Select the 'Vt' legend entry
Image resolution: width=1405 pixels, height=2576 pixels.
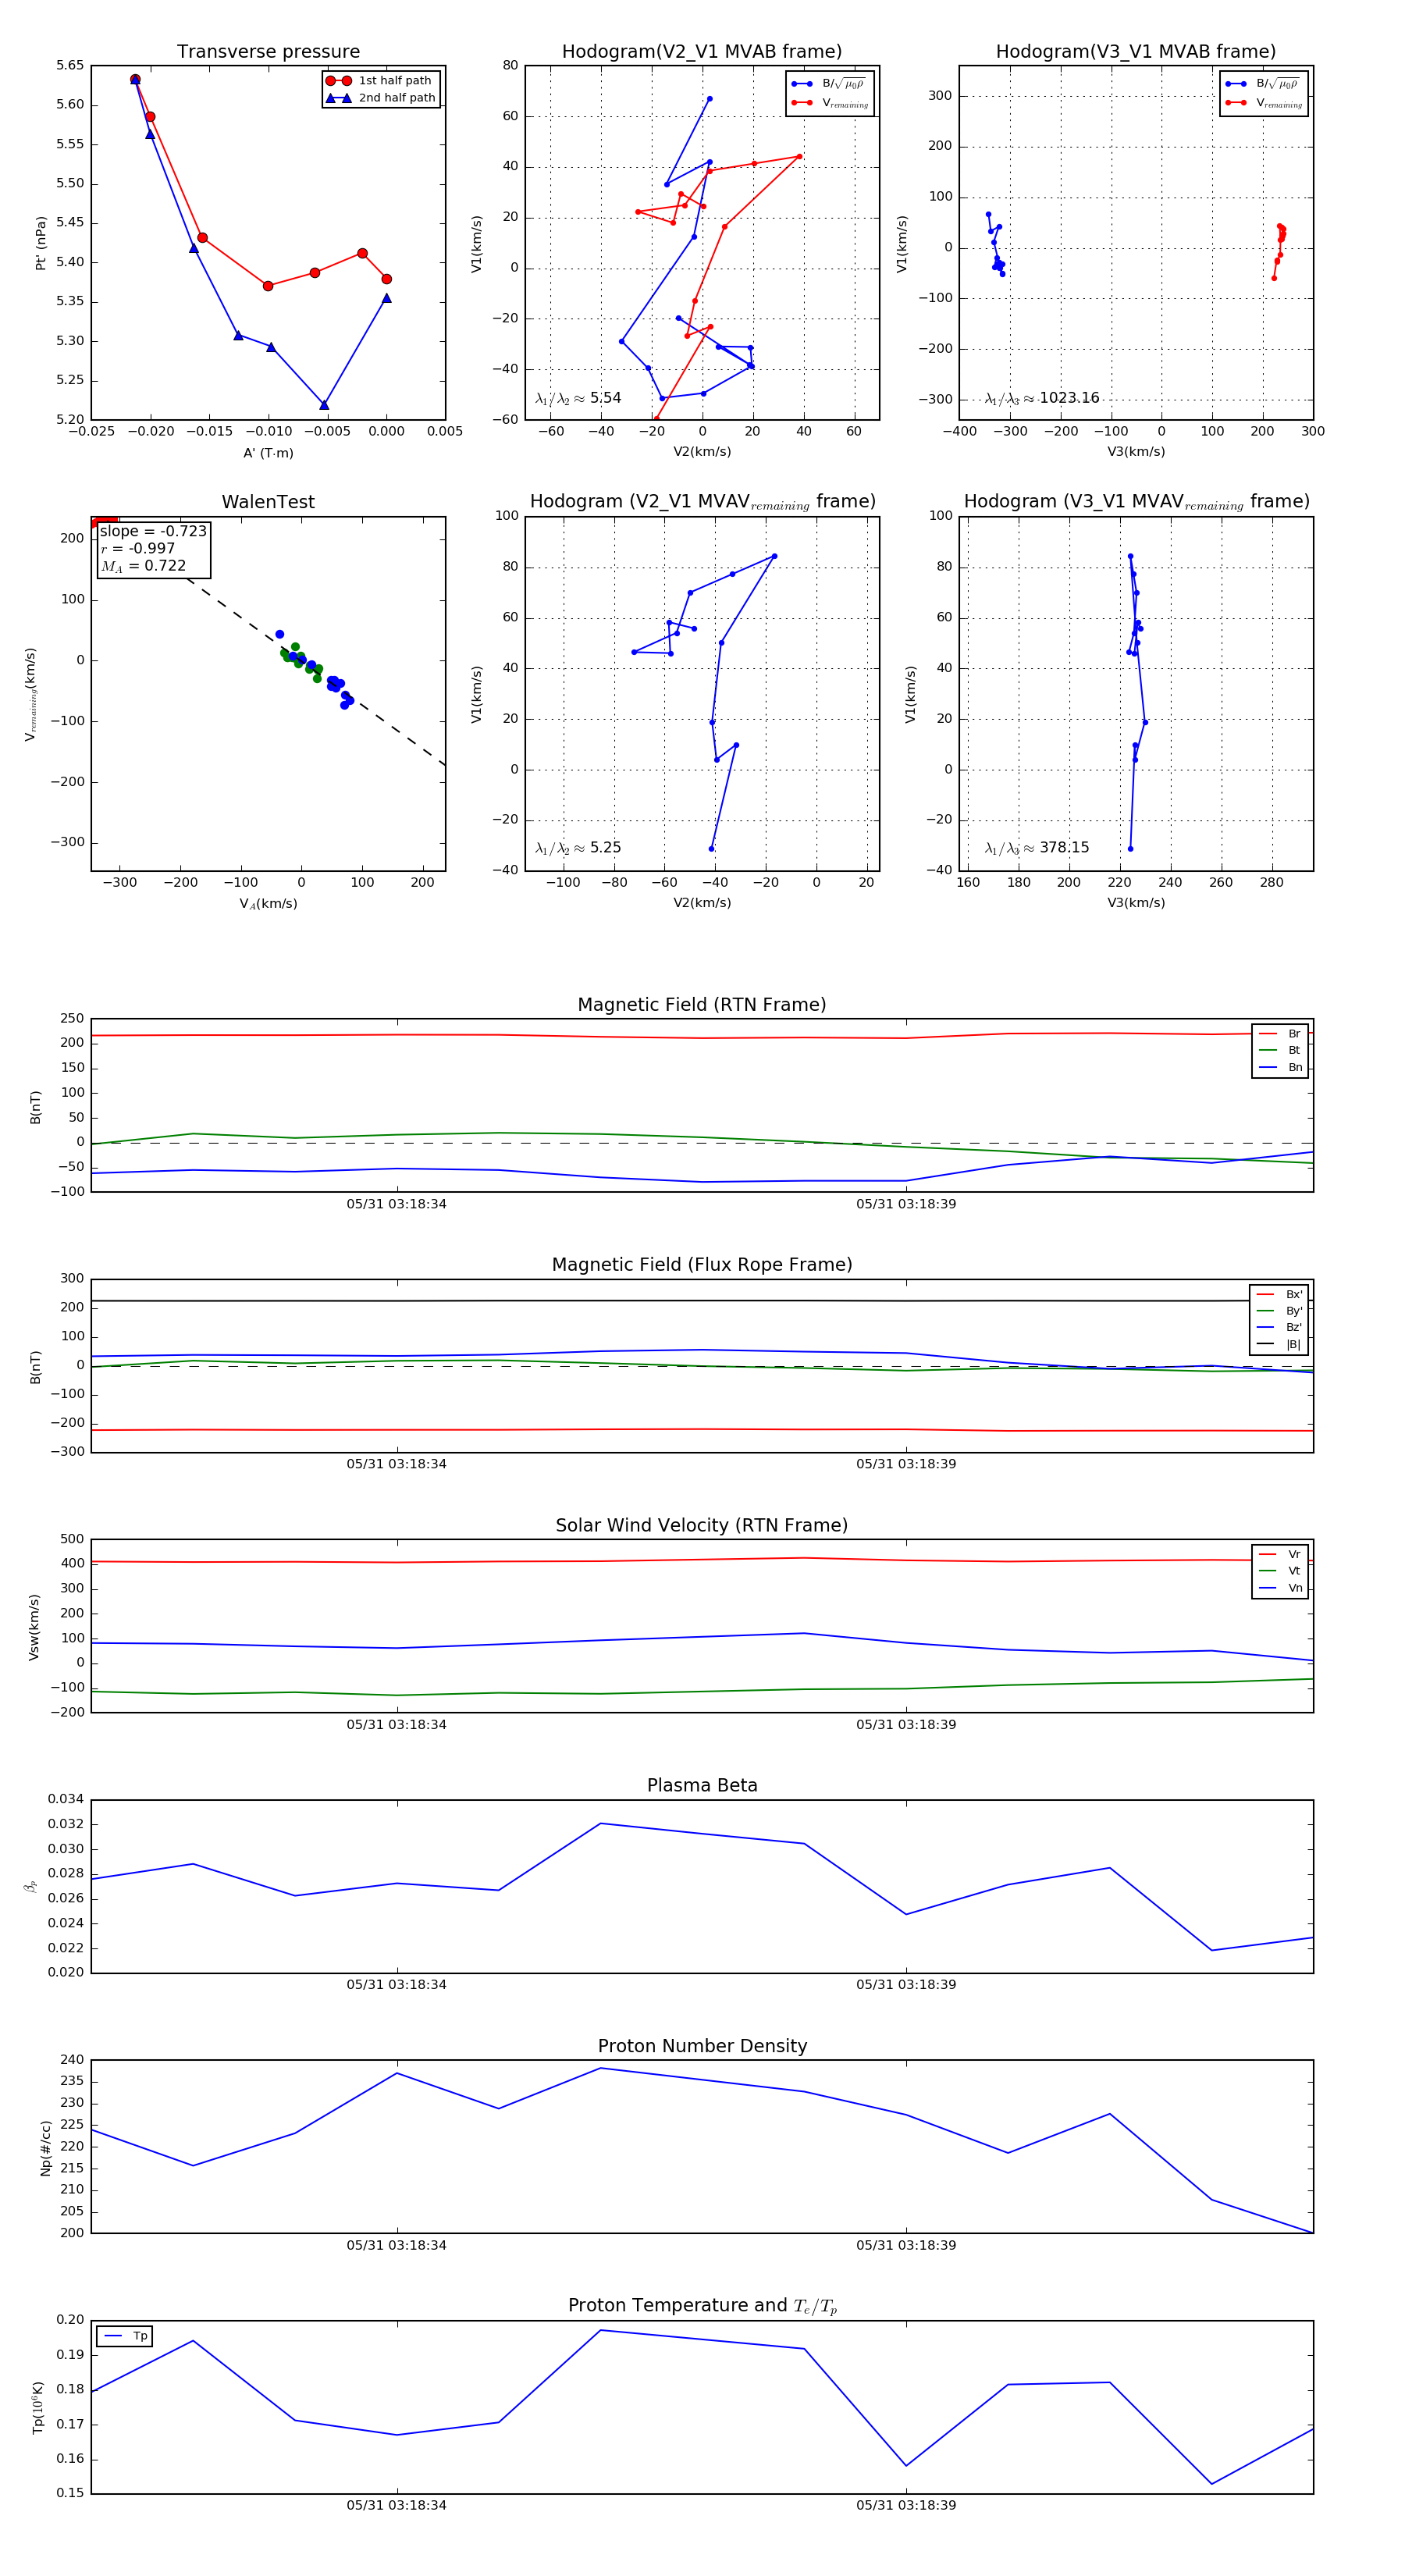(1280, 1571)
